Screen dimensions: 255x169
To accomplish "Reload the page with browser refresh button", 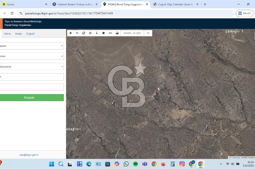I will [x=12, y=13].
